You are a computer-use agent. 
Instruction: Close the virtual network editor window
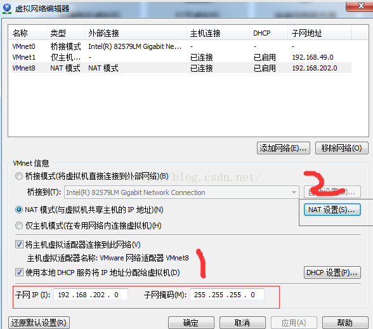click(360, 6)
